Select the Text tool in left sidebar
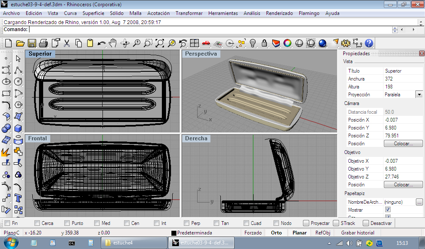Viewport: 425px width, 249px height. pos(18,198)
